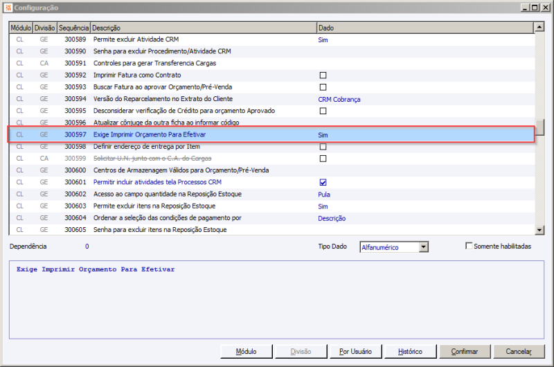Click the Módulo button

tap(247, 352)
